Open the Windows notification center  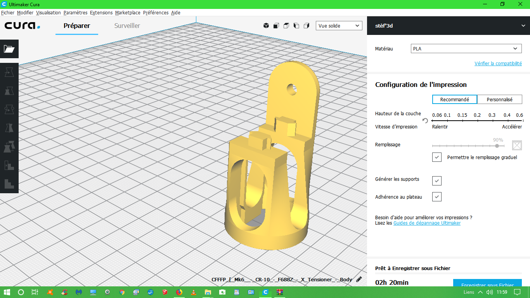[517, 292]
